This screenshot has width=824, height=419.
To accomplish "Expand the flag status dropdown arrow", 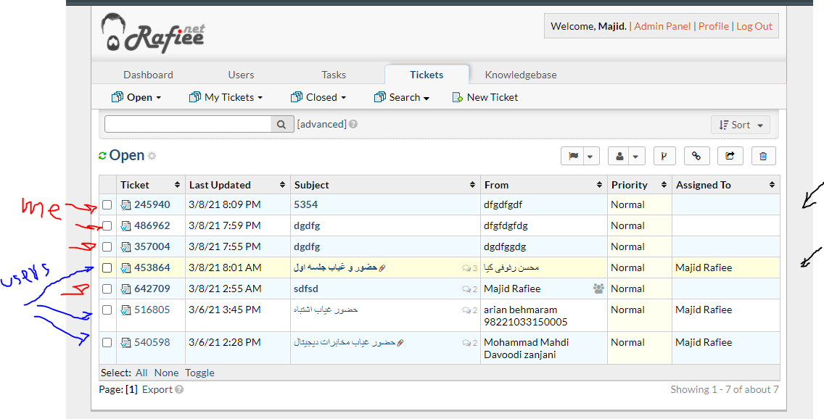I will click(590, 156).
